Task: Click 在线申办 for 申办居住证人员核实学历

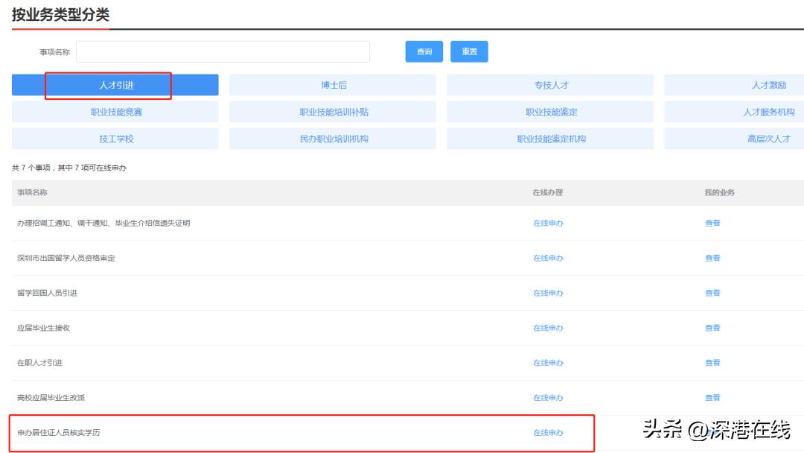Action: coord(548,433)
